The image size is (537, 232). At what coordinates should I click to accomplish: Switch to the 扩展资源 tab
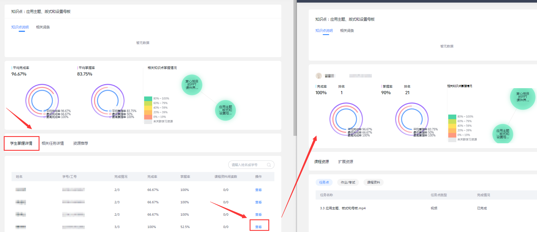(x=346, y=162)
